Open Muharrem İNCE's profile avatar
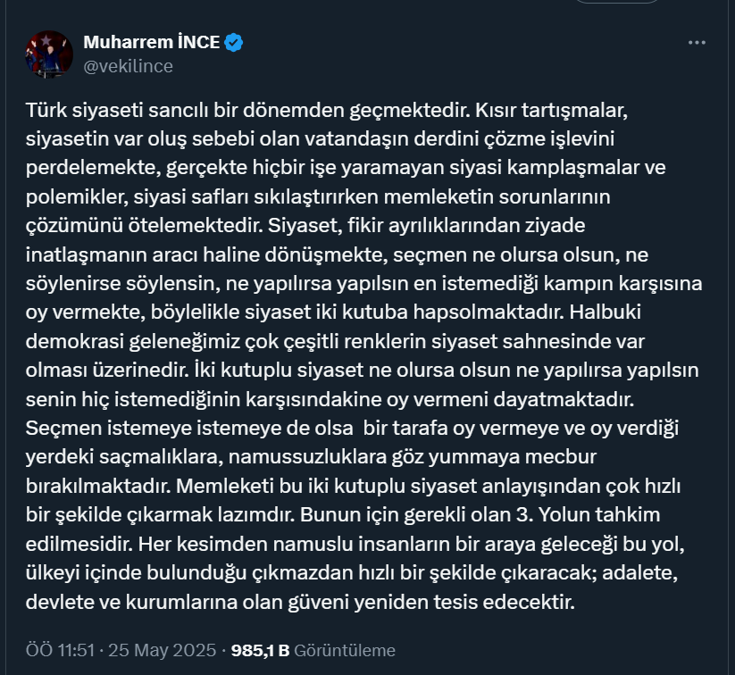The image size is (735, 675). pos(49,54)
